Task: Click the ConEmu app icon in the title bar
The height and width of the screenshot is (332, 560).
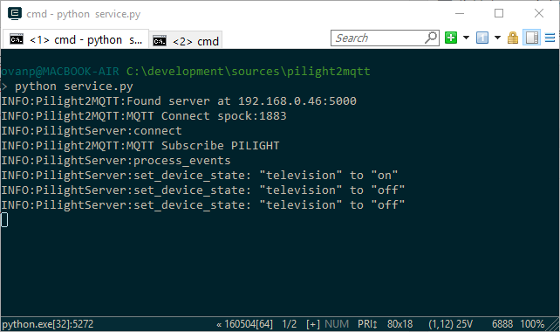Action: (15, 14)
